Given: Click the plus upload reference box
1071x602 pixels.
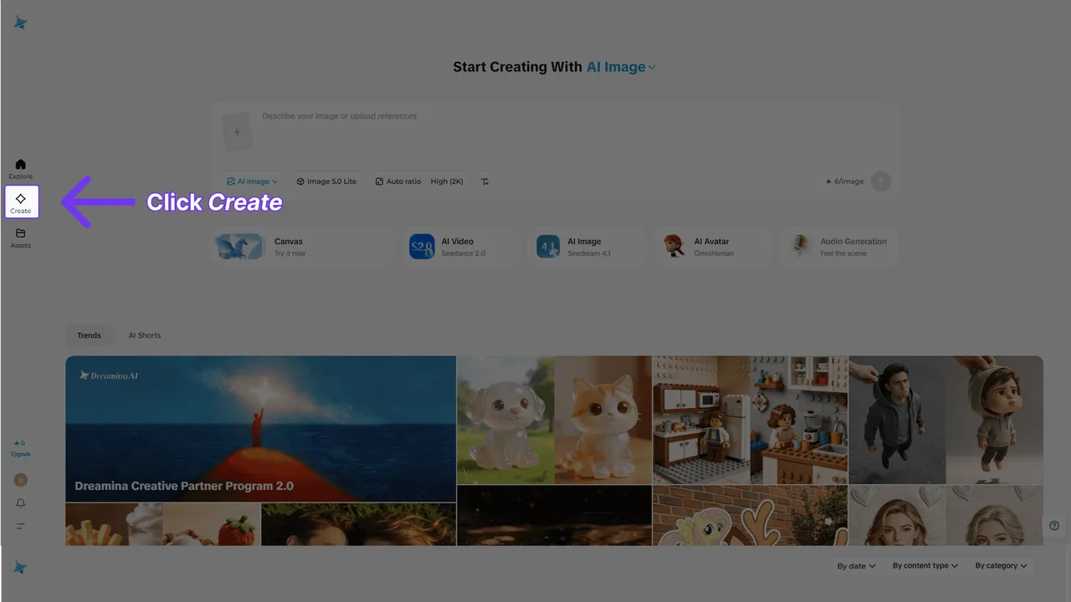Looking at the screenshot, I should coord(237,131).
